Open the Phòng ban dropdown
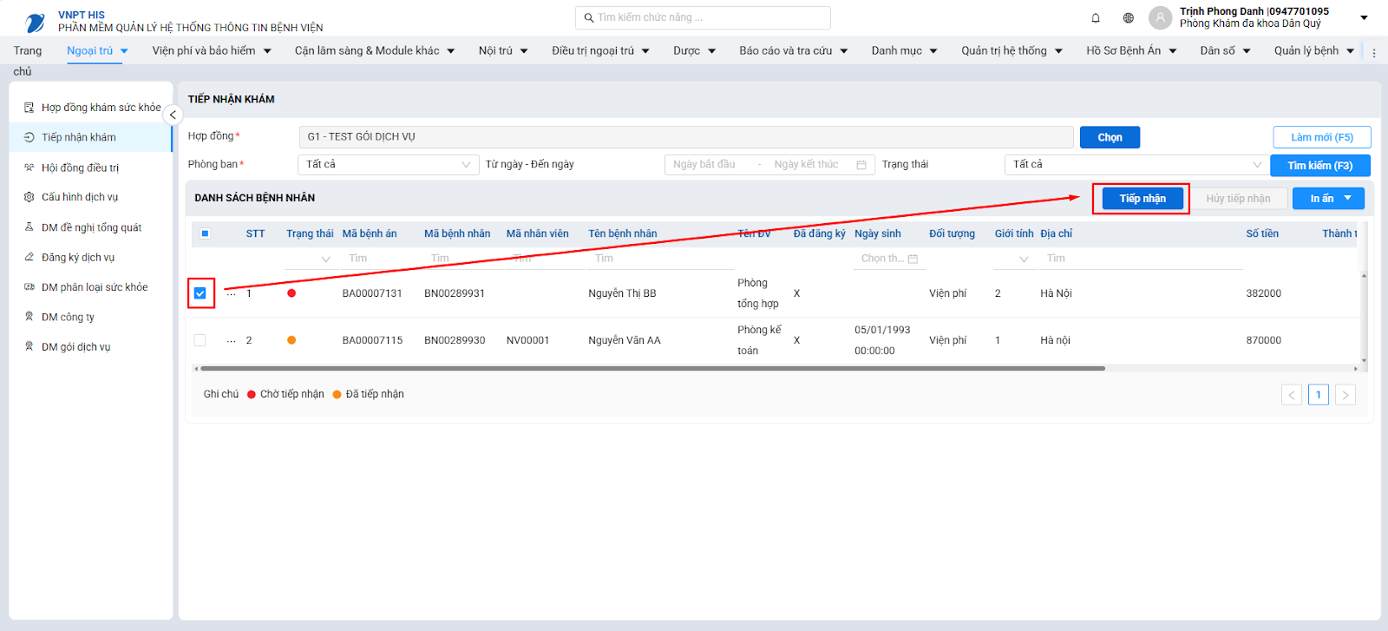 [389, 165]
